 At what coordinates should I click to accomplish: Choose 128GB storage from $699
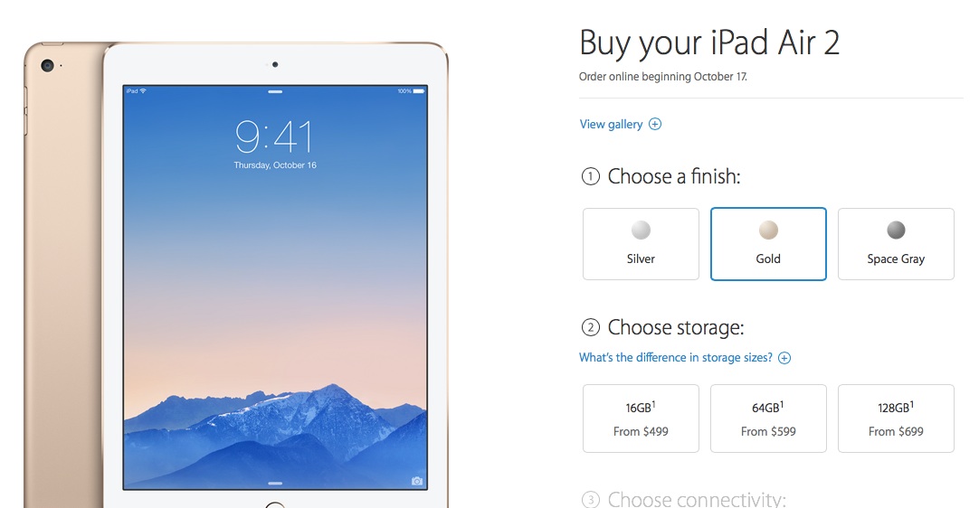(896, 419)
